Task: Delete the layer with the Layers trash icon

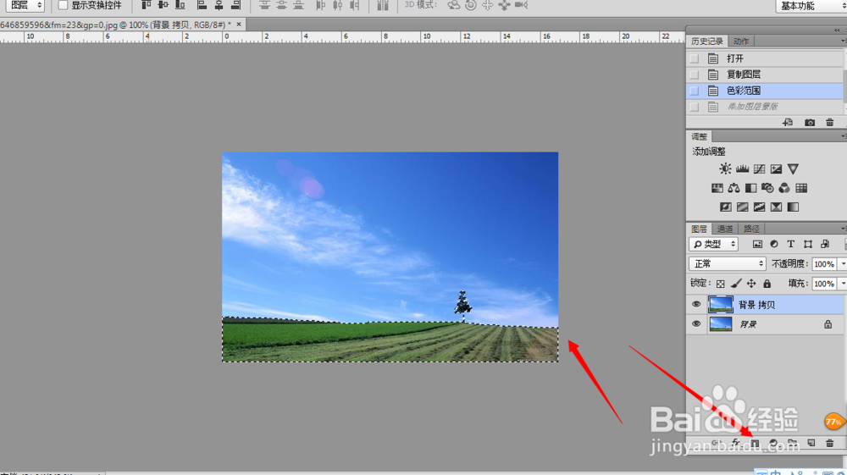Action: click(830, 443)
